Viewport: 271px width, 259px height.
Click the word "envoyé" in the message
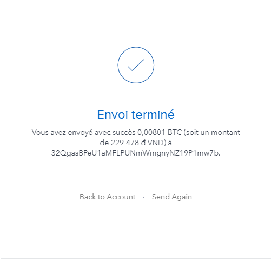click(80, 133)
